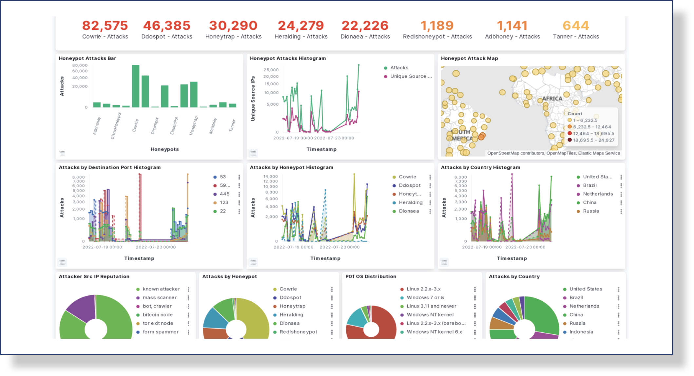Screen dimensions: 694x376
Task: Open options menu for port 445 legend entry
Action: coord(239,194)
